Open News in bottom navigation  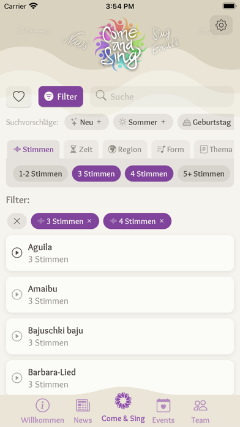click(83, 412)
